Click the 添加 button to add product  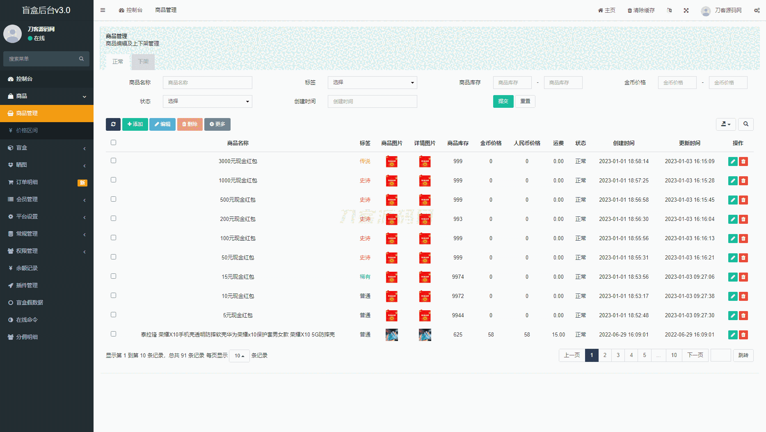click(x=135, y=124)
